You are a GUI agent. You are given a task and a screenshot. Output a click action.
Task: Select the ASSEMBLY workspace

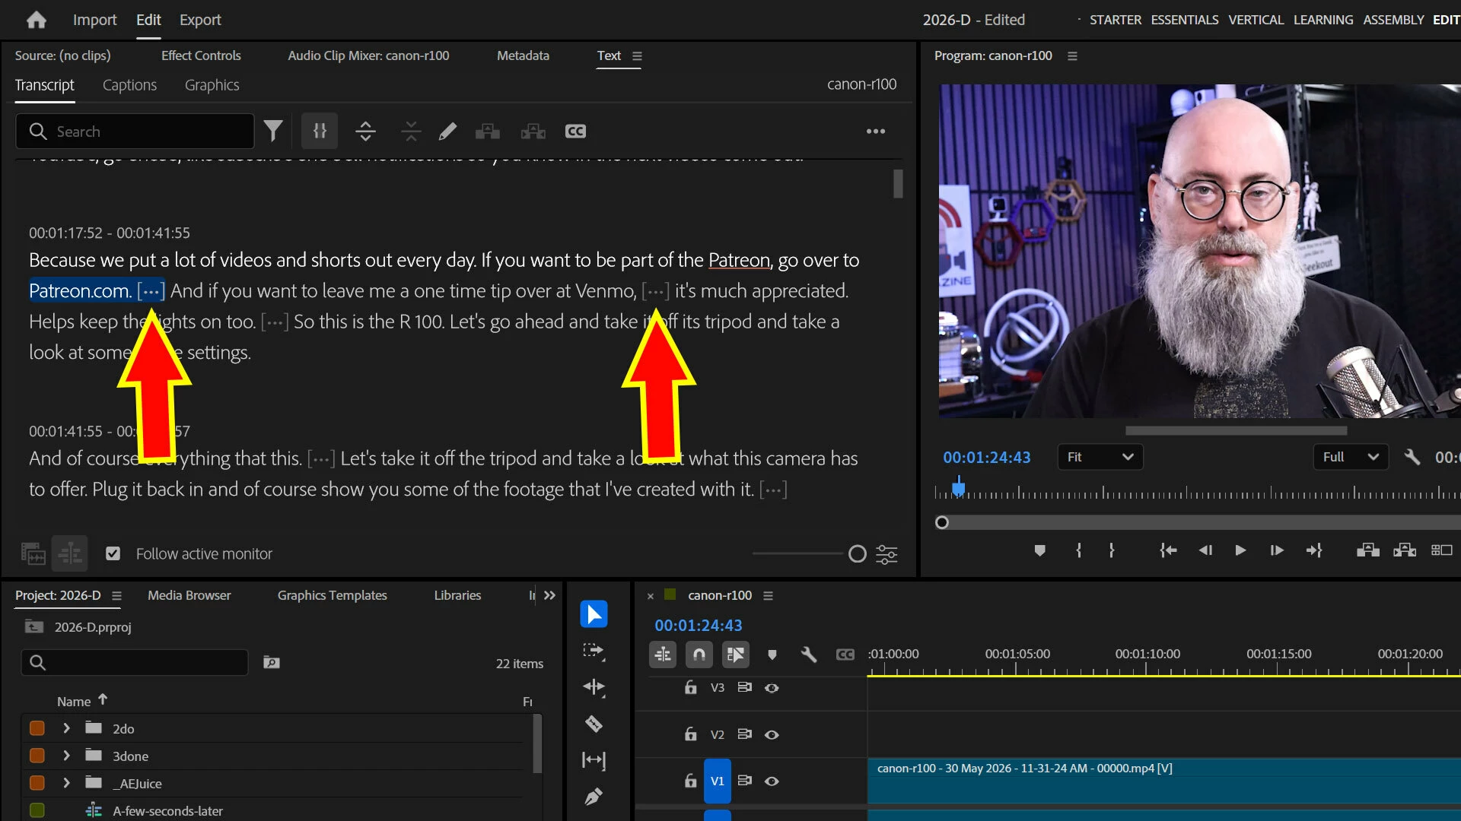pos(1393,20)
